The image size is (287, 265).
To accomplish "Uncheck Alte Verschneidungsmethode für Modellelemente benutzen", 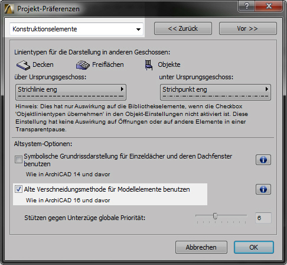I will click(x=18, y=189).
